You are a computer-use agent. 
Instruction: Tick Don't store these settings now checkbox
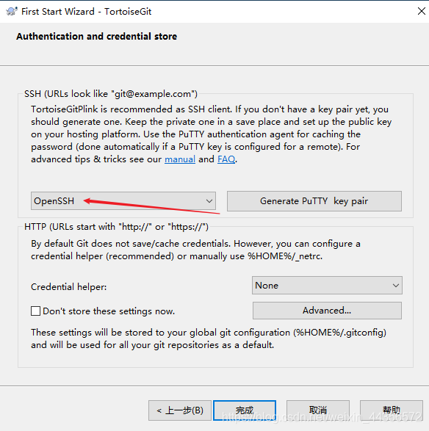tap(35, 311)
